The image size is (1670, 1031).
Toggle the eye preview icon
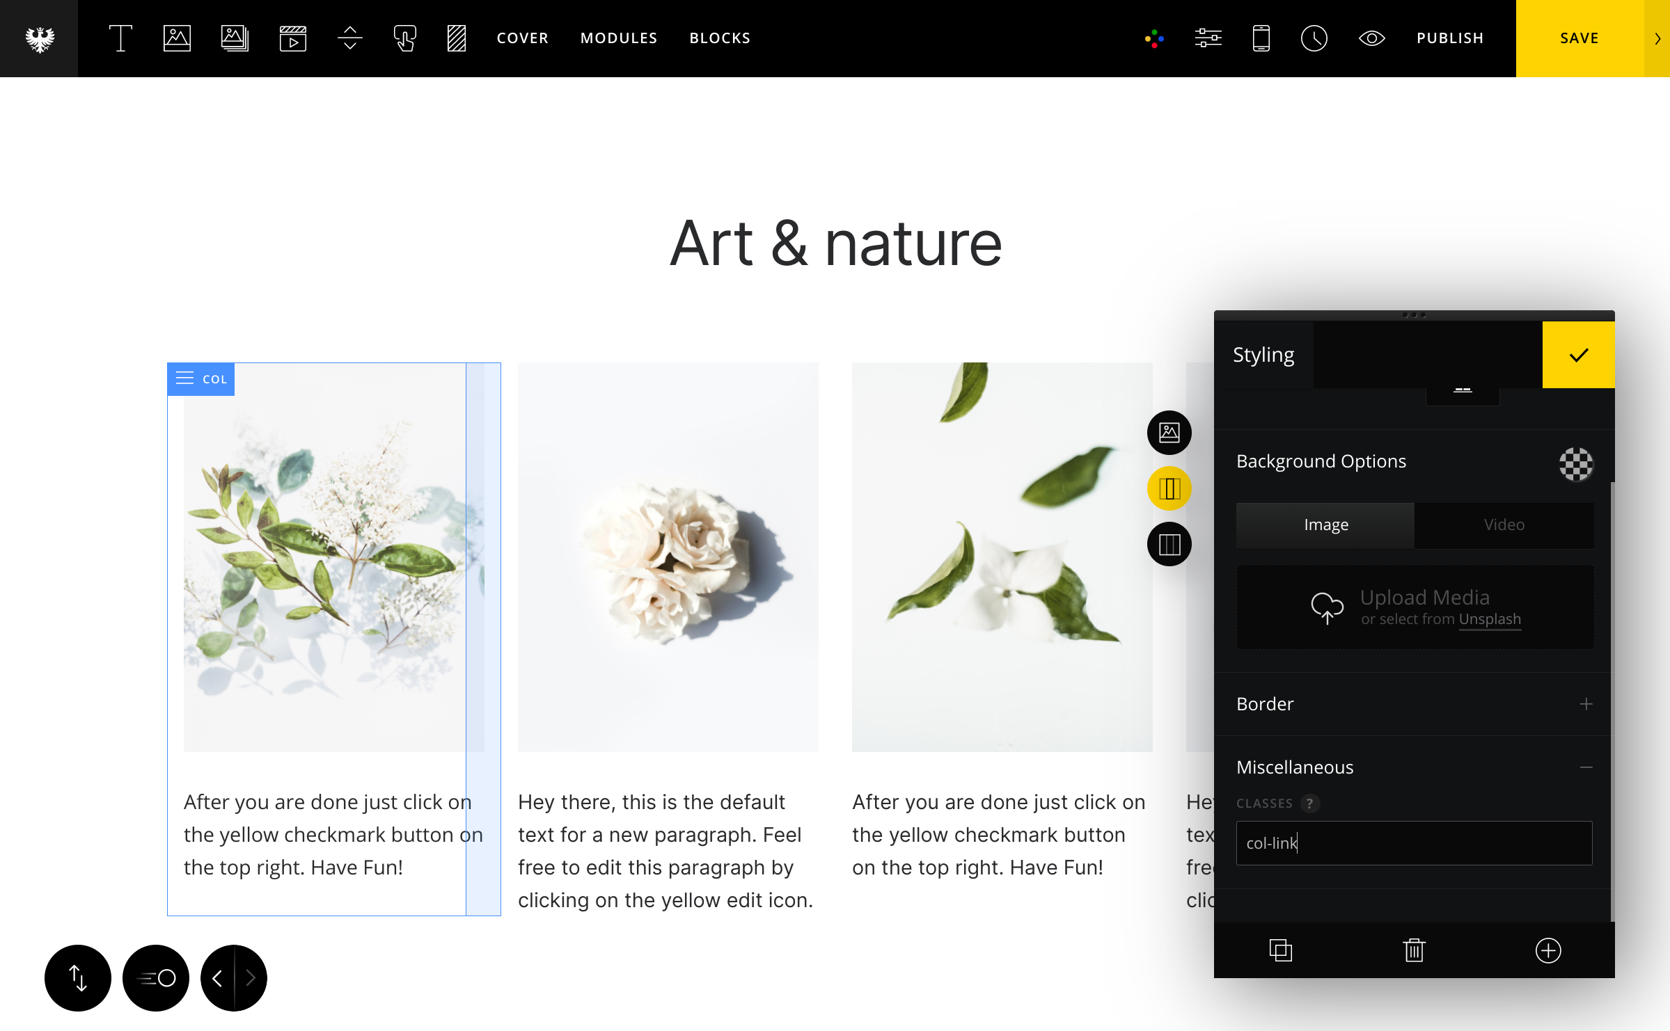(1371, 38)
